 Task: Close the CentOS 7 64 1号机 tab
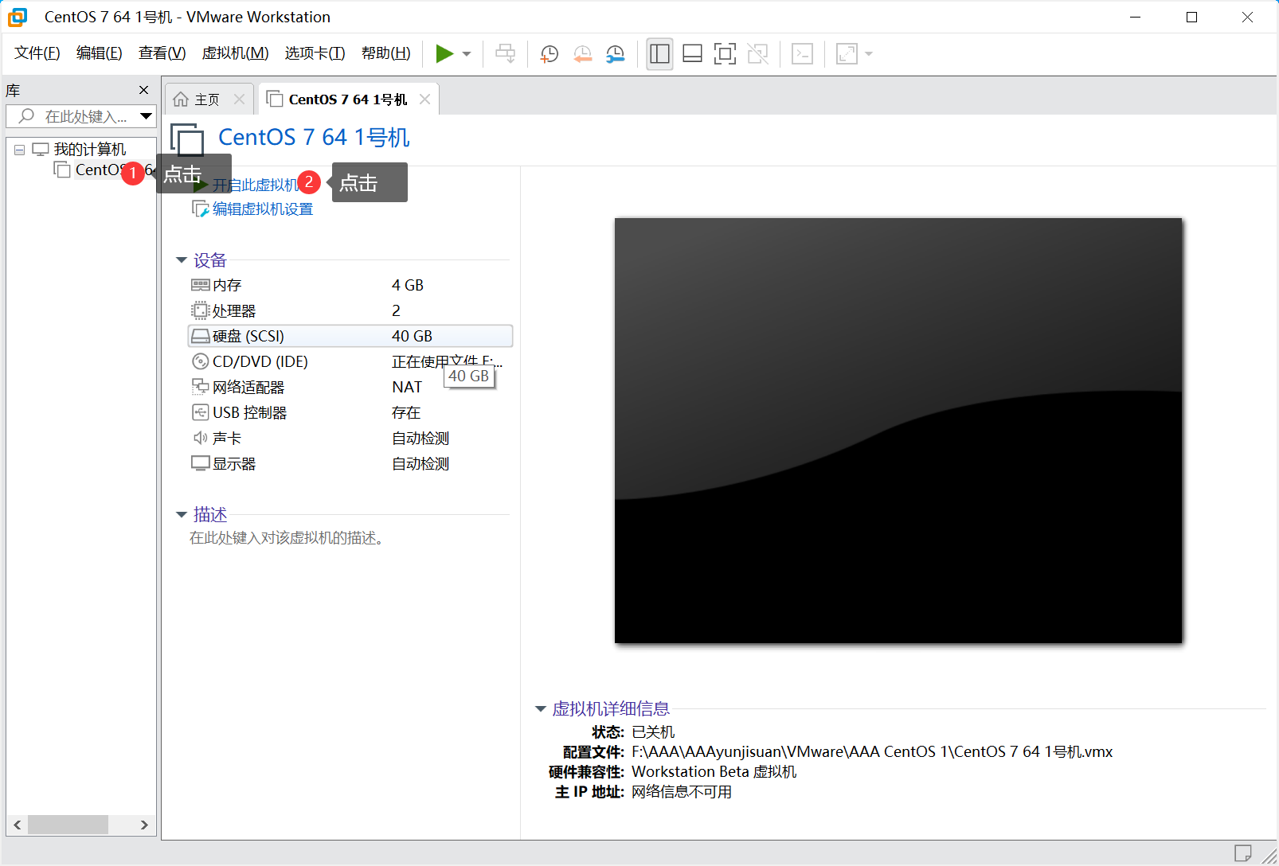[x=425, y=99]
